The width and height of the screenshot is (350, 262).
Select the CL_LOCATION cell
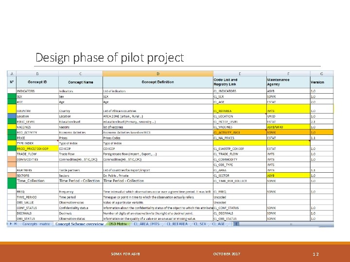pos(240,116)
